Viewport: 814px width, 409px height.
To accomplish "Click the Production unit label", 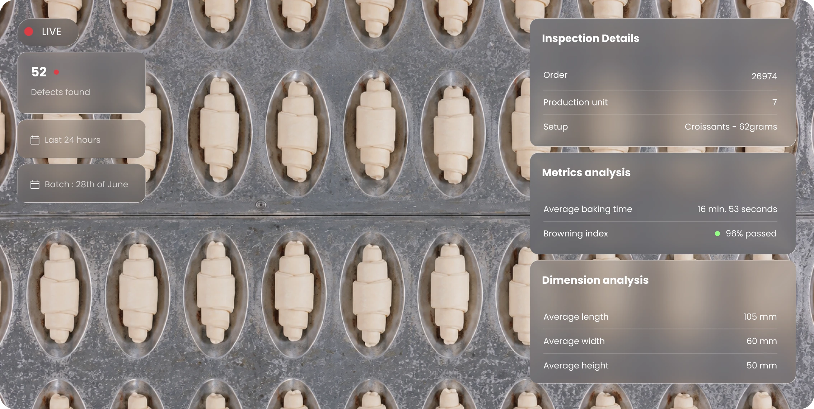I will coord(575,102).
